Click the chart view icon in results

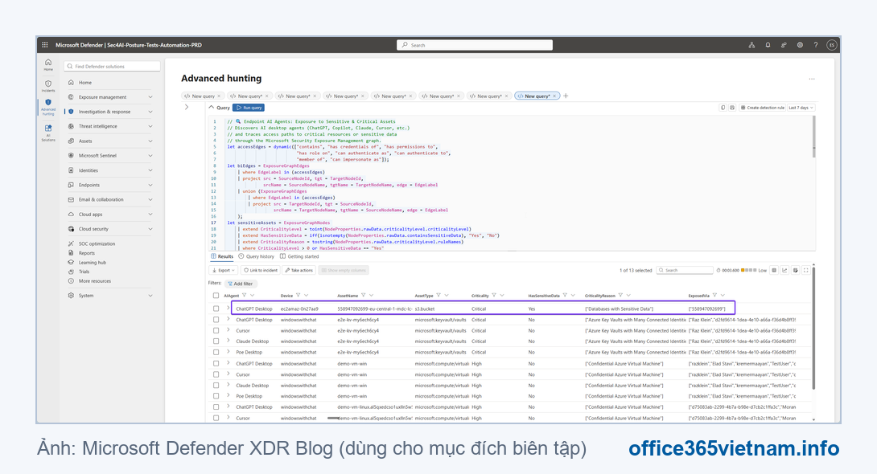[784, 270]
